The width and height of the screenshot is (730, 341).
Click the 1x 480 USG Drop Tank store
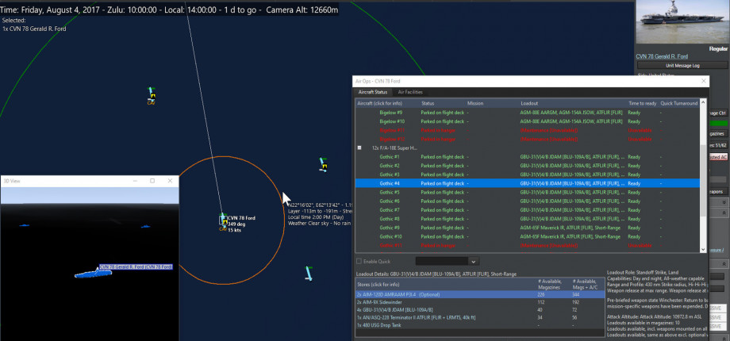[x=480, y=325]
